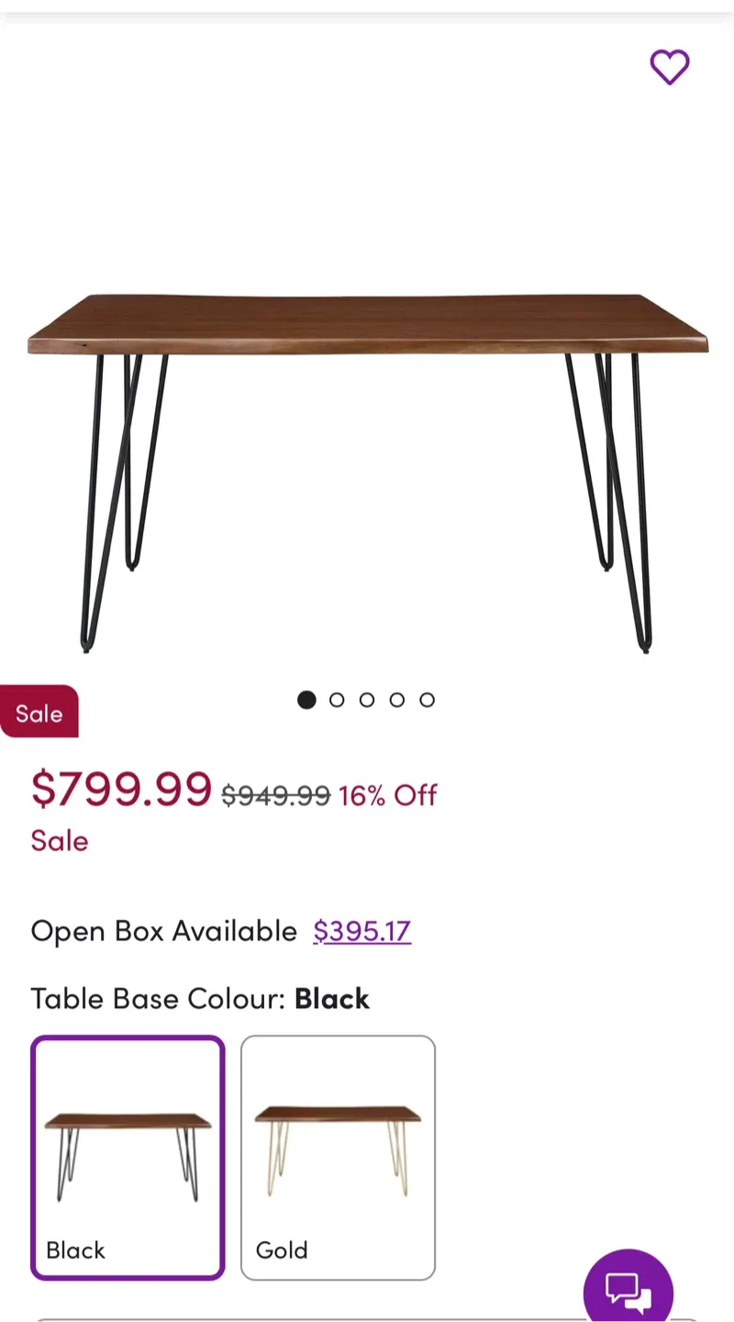734x1322 pixels.
Task: Jump to the third carousel dot
Action: pyautogui.click(x=367, y=700)
